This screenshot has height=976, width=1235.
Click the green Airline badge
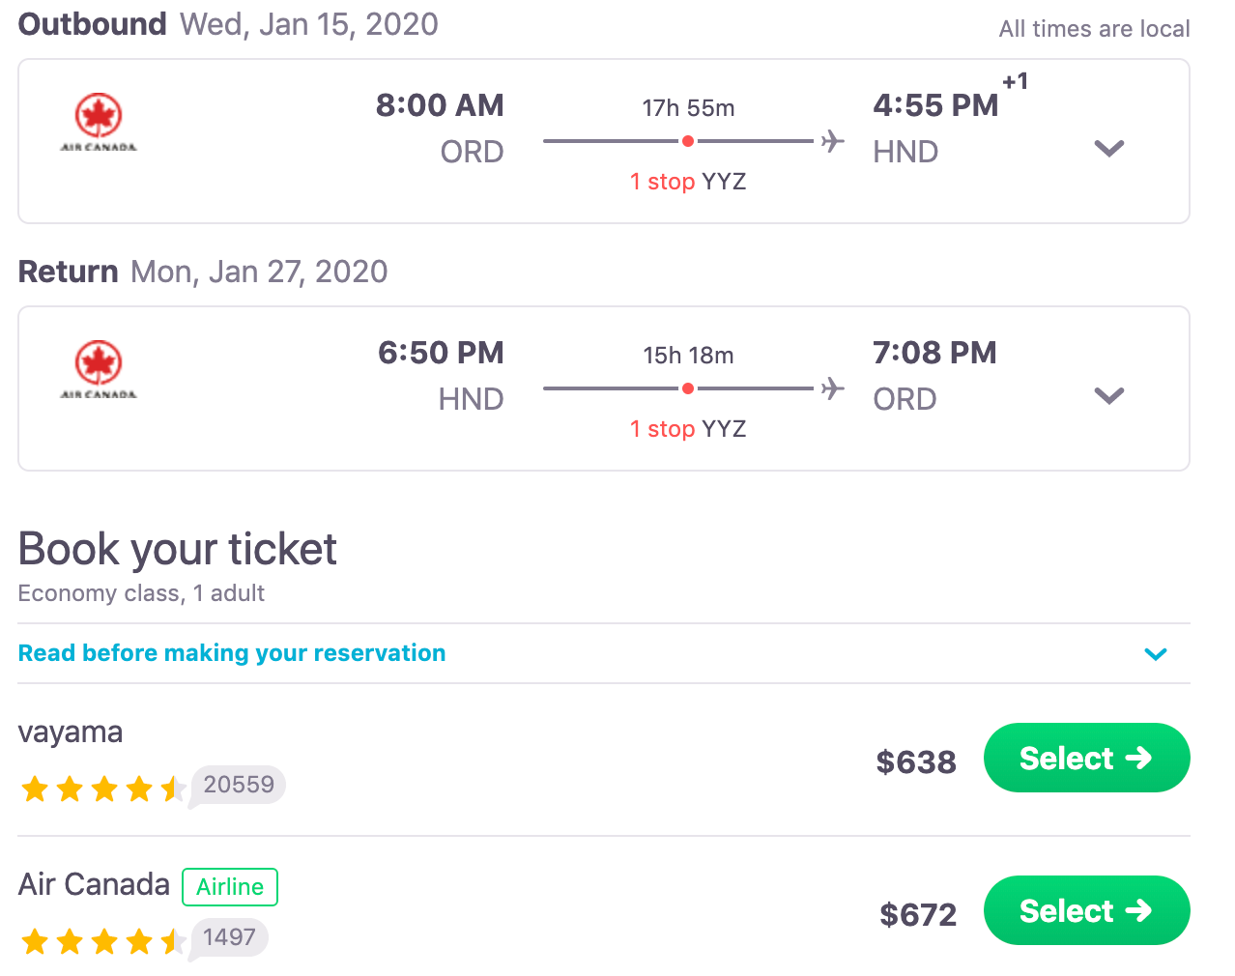(x=230, y=887)
